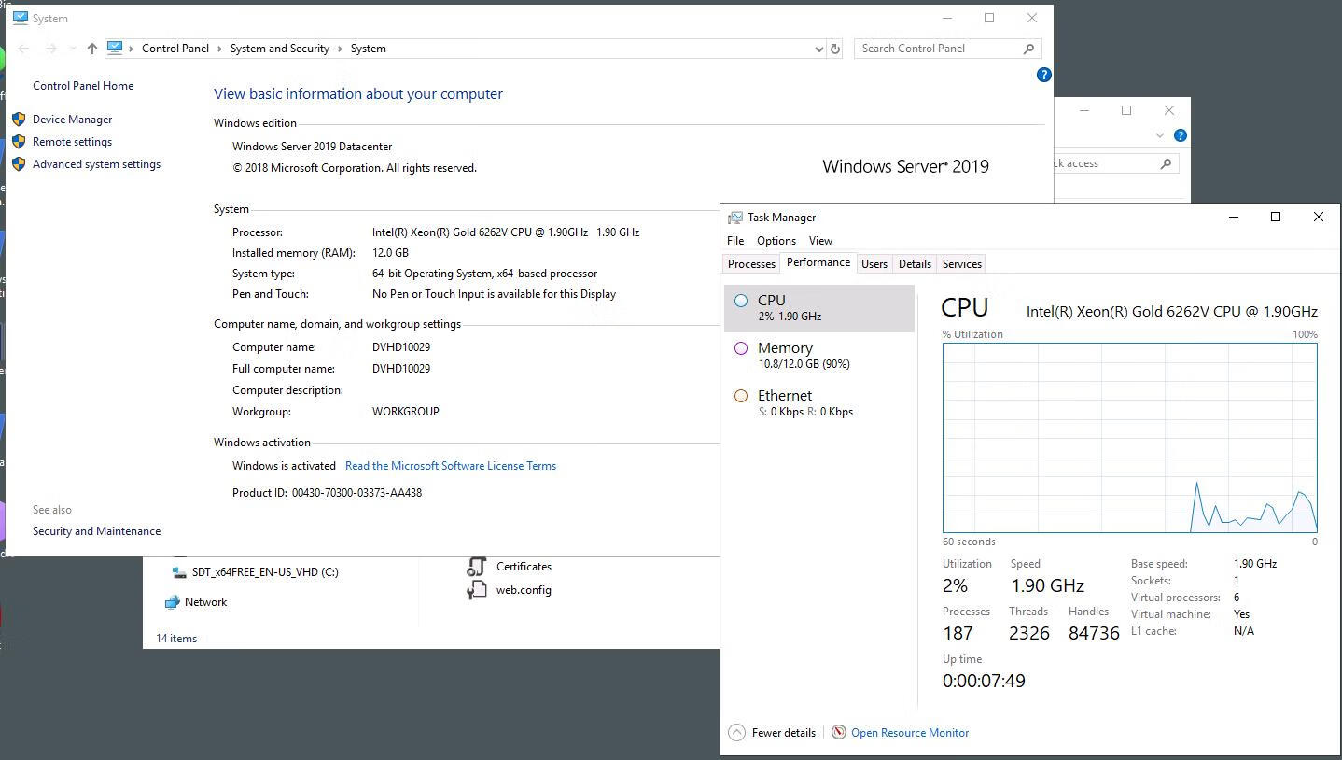Click the up arrow navigation icon
This screenshot has height=760, width=1342.
(x=91, y=49)
